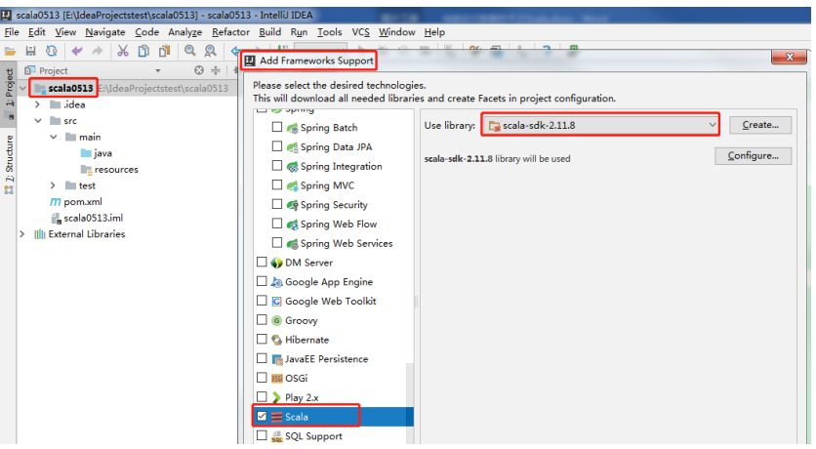
Task: Click the Save All floppy icon
Action: 30,51
